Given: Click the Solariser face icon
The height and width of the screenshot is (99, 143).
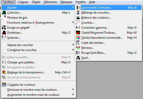Looking at the screenshot, I should pyautogui.click(x=4, y=38).
